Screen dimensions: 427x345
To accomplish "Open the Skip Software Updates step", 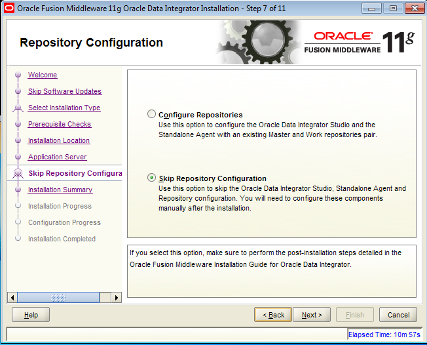I will coord(65,91).
